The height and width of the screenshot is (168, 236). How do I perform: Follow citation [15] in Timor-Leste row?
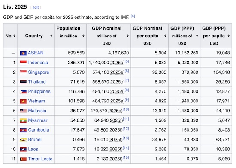[x=126, y=157]
